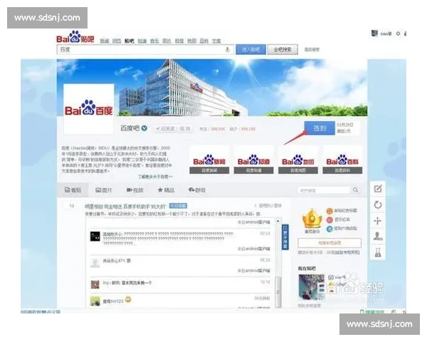The width and height of the screenshot is (427, 342).
Task: Open the 文库 link in top navigation
Action: [x=216, y=41]
